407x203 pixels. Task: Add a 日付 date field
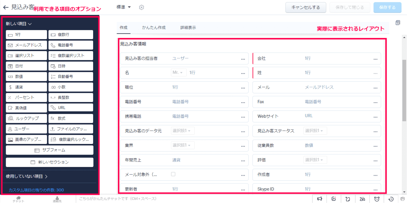[x=26, y=66]
